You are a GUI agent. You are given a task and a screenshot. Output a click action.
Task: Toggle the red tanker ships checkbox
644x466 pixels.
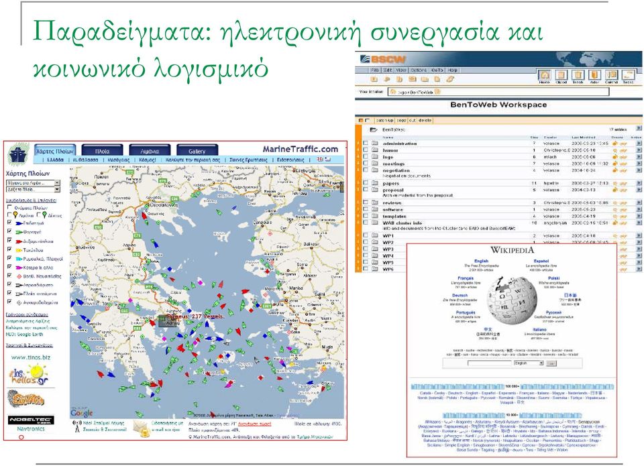point(9,241)
